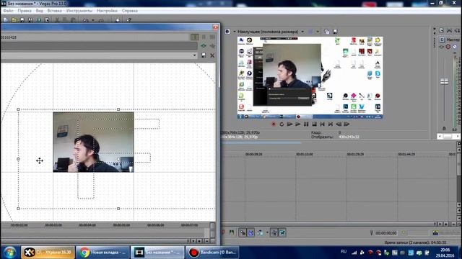Screen dimensions: 462x259
Task: Click the video preview properties icon
Action: tap(227, 32)
